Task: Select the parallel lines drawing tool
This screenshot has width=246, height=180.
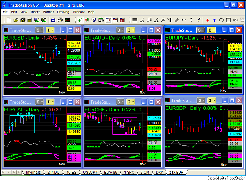Action: click(x=177, y=20)
